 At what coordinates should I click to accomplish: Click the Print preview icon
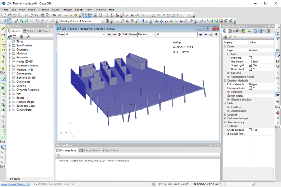click(47, 15)
